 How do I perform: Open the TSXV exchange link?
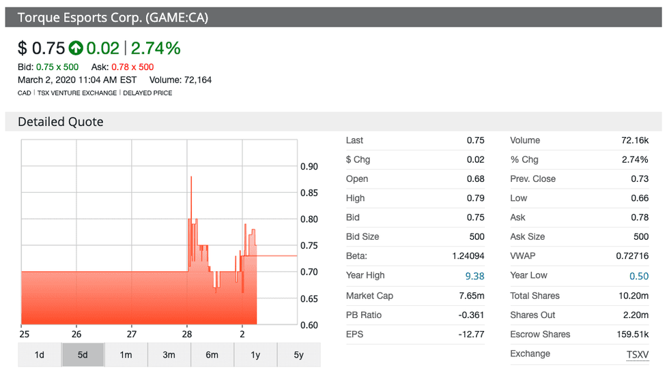[x=637, y=354]
